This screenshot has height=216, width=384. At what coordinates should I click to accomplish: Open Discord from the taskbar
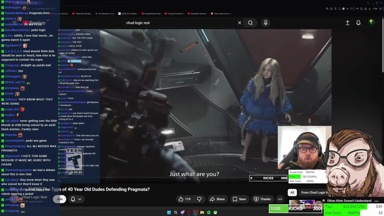coord(182,212)
